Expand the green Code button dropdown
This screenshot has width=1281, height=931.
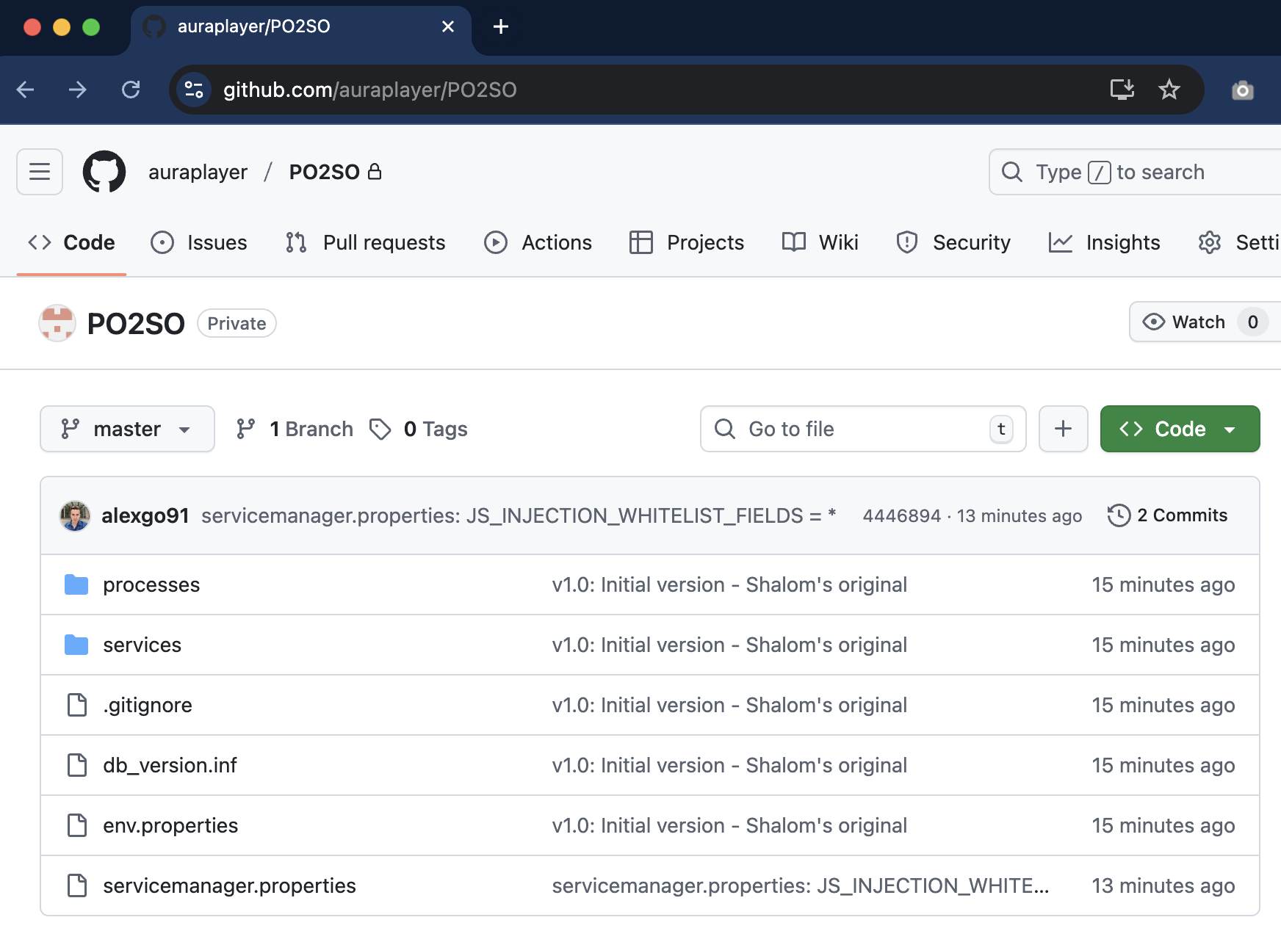[1230, 428]
